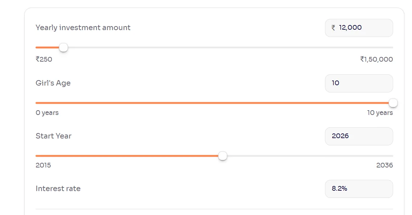Click the "10 years" maximum age label

click(380, 113)
